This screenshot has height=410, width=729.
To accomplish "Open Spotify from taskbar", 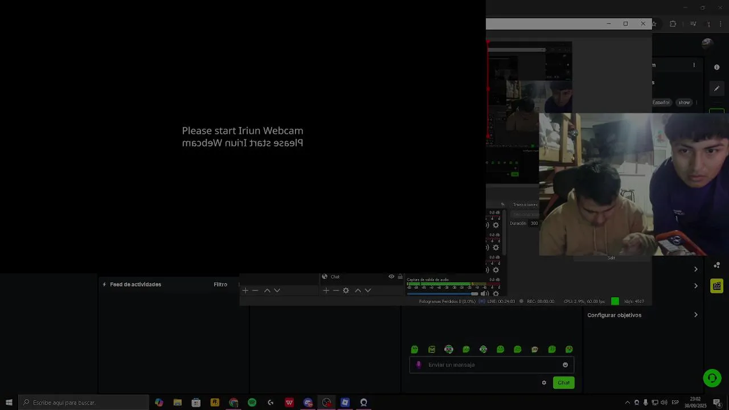I will pyautogui.click(x=252, y=403).
